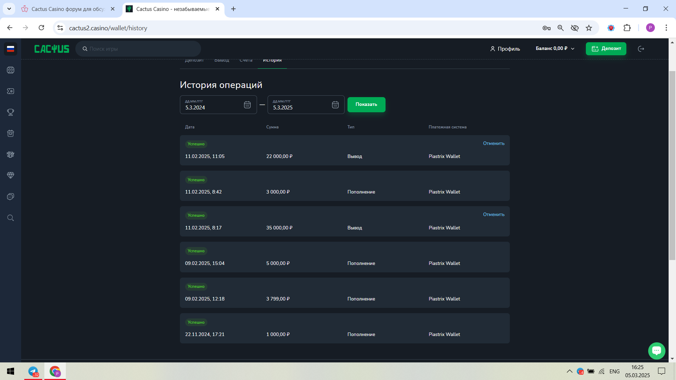Click the sidebar search magnifier icon
This screenshot has height=380, width=676.
11,218
